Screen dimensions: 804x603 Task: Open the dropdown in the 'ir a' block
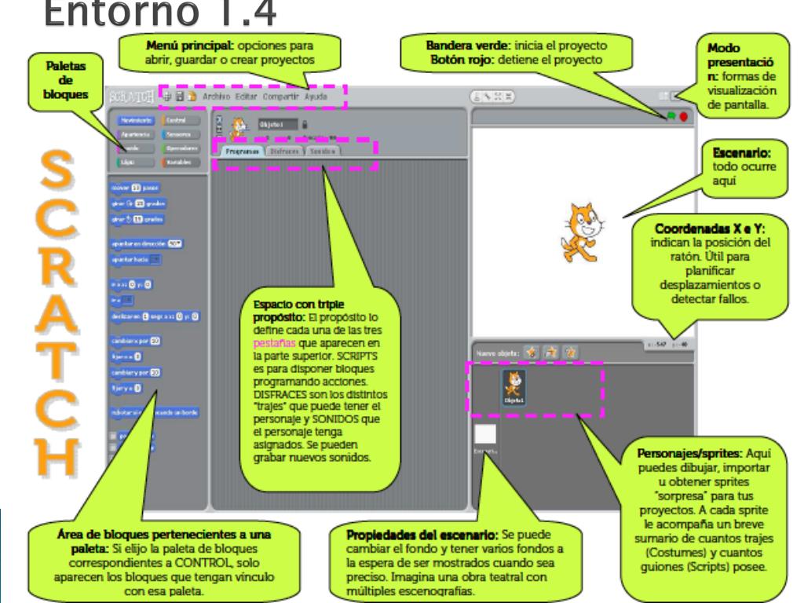[128, 300]
